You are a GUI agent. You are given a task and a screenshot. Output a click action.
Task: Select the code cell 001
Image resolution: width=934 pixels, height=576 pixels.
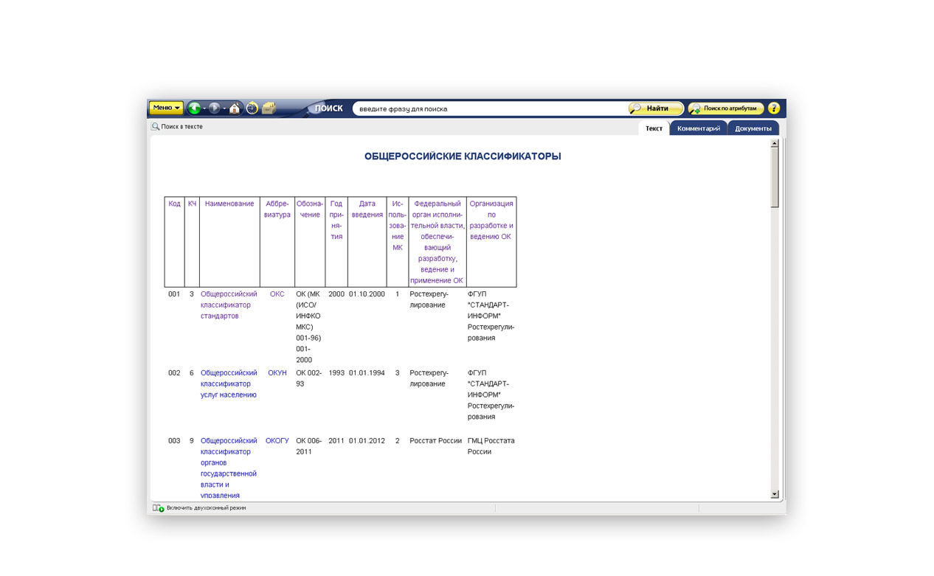coord(174,294)
